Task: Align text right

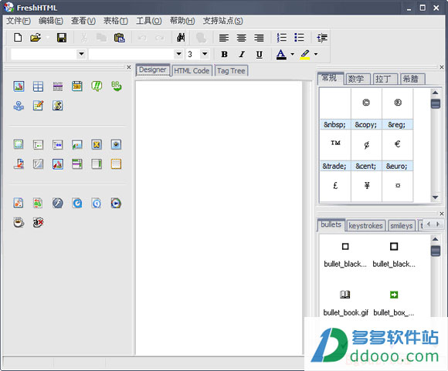Action: [259, 37]
